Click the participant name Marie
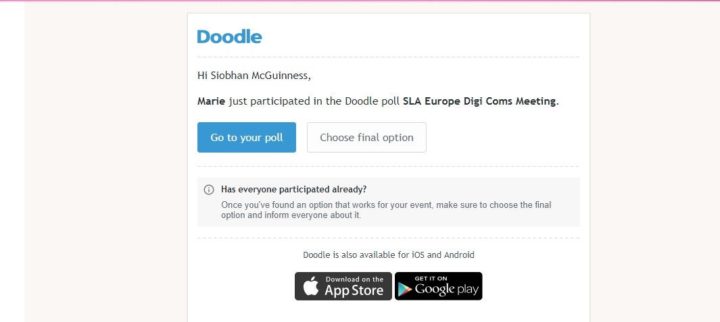 (211, 101)
